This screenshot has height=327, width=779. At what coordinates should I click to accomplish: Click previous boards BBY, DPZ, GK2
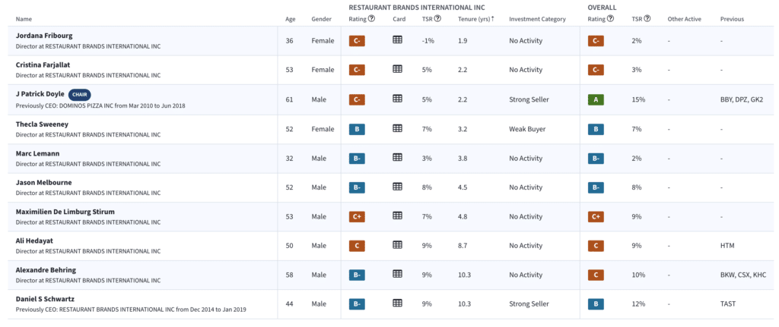(x=741, y=99)
